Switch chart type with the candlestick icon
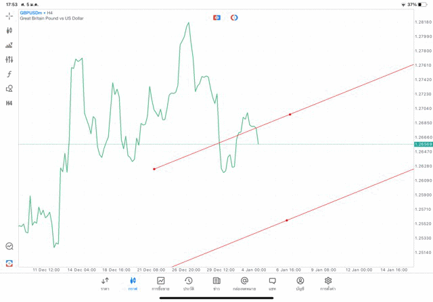The height and width of the screenshot is (302, 433). click(x=9, y=30)
